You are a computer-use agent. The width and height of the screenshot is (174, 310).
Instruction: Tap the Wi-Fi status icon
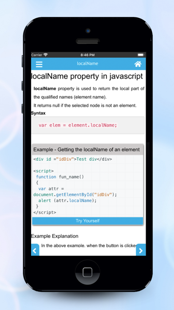[46, 55]
